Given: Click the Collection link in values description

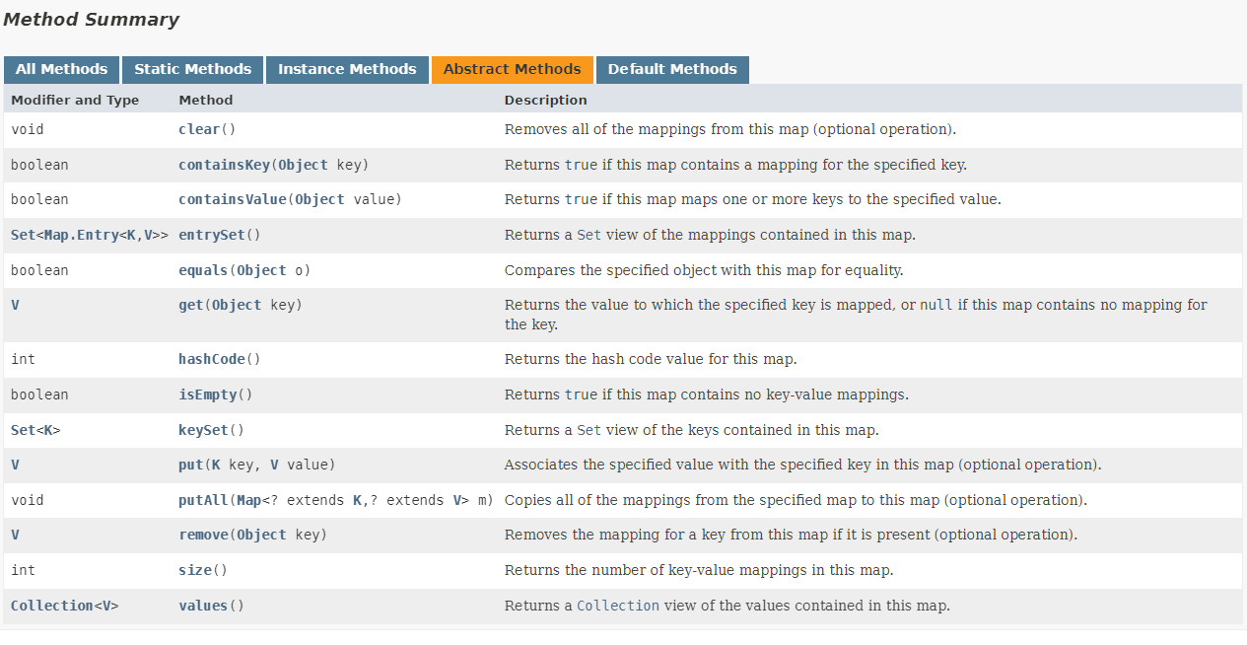Looking at the screenshot, I should pyautogui.click(x=618, y=606).
